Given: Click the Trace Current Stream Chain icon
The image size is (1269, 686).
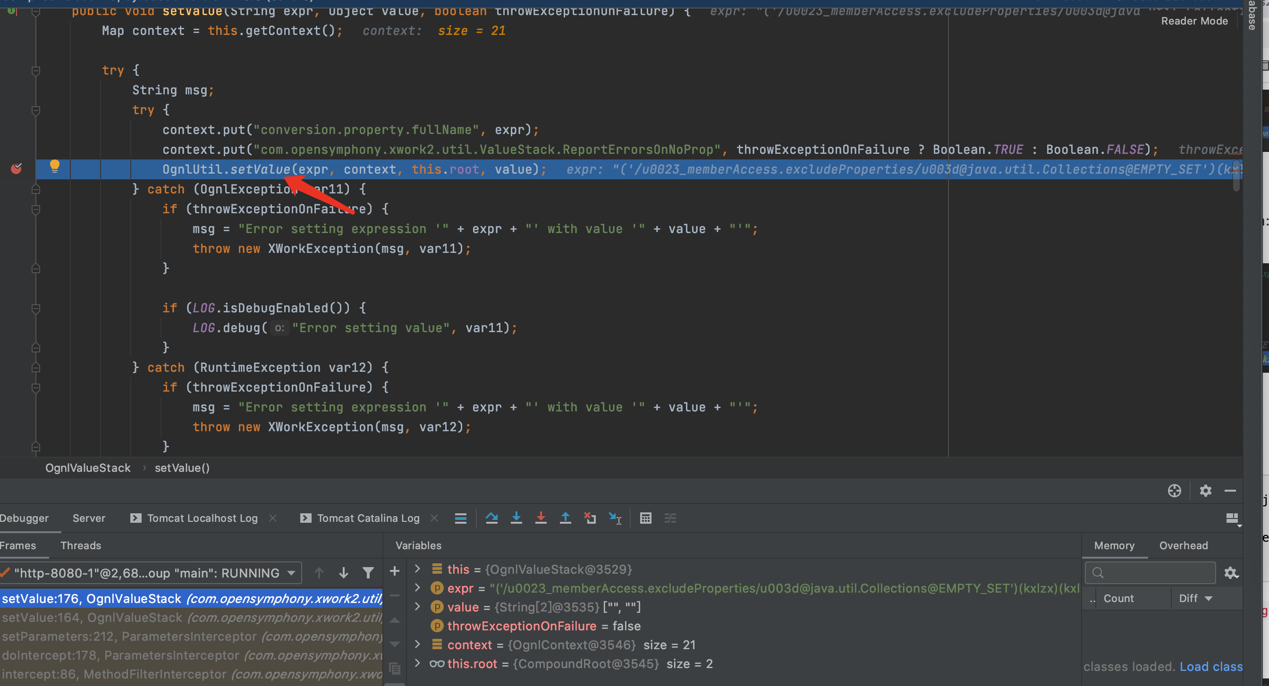Looking at the screenshot, I should (670, 518).
